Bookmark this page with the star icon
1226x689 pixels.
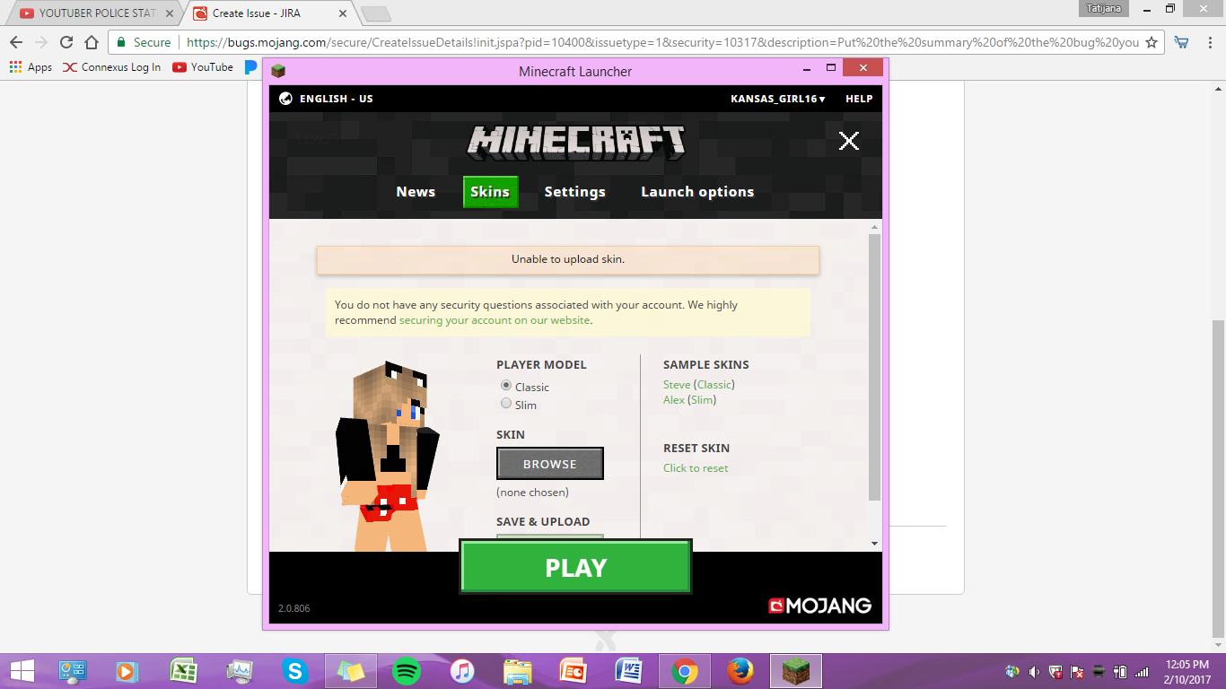1152,42
